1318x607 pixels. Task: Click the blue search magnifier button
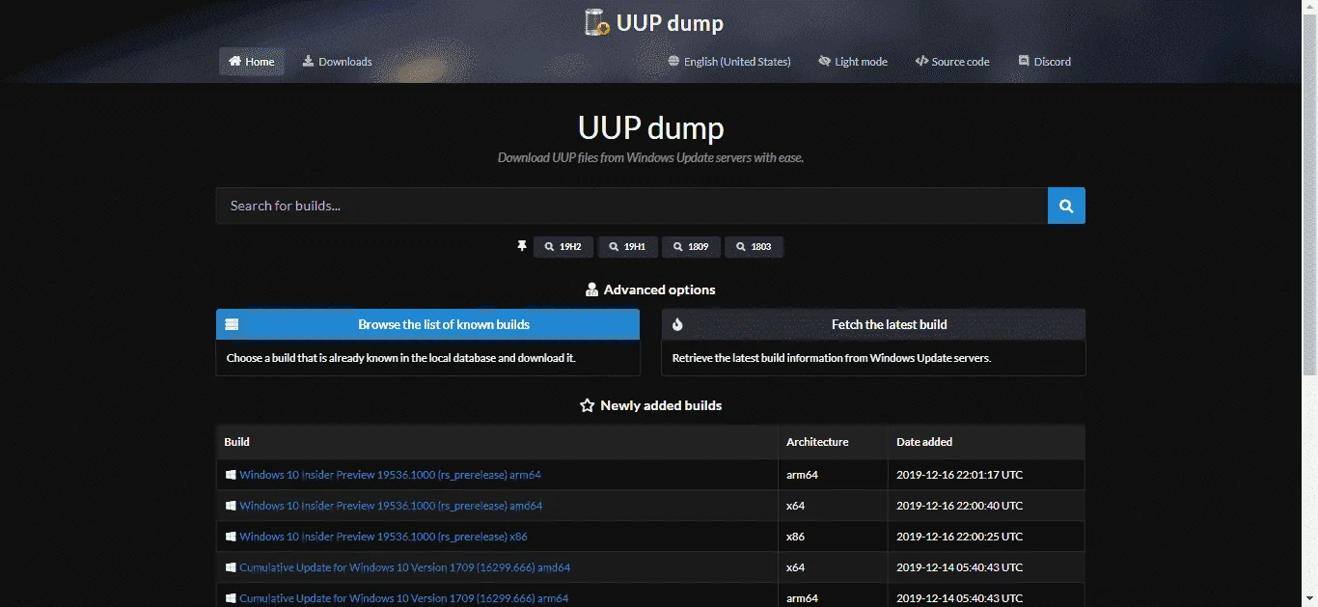coord(1066,206)
